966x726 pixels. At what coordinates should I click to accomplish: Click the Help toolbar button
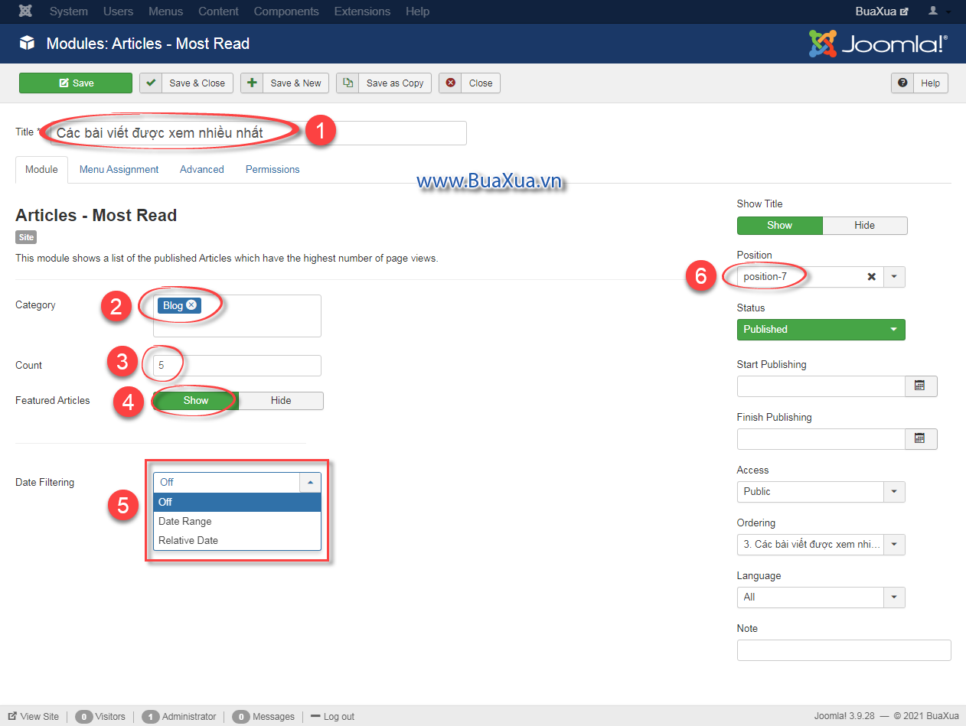coord(919,83)
